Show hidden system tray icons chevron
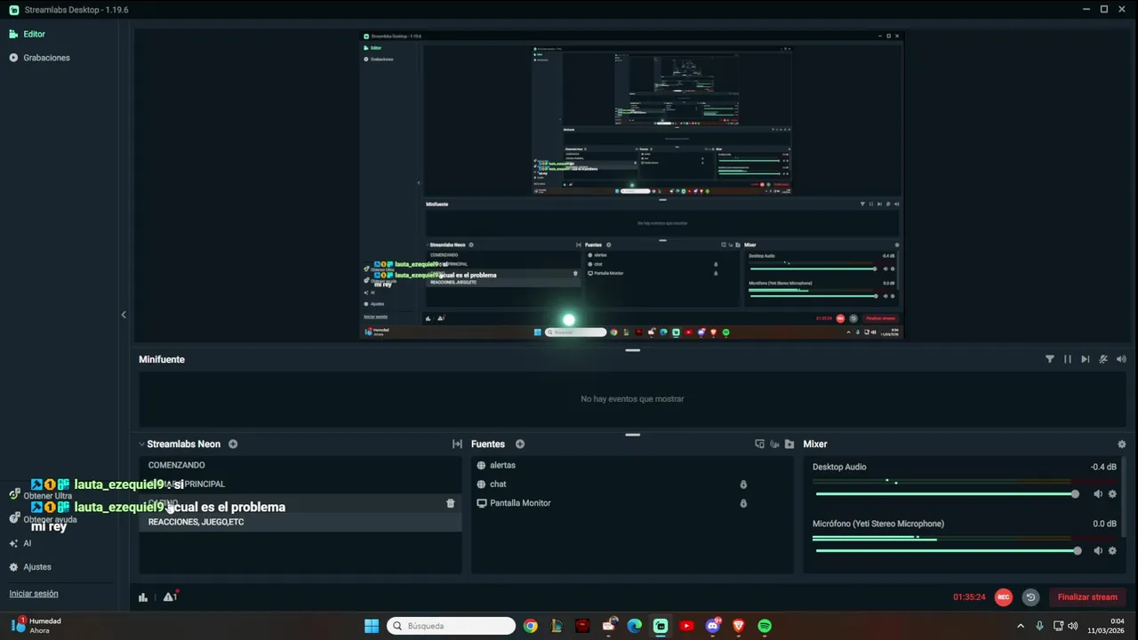Viewport: 1138px width, 640px height. point(1020,626)
